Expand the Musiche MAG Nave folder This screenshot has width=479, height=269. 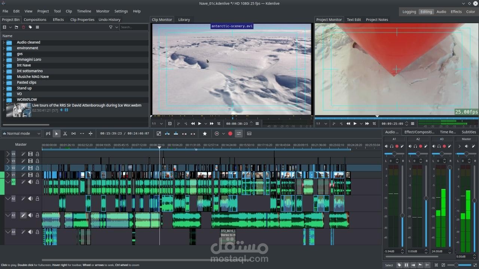(4, 77)
